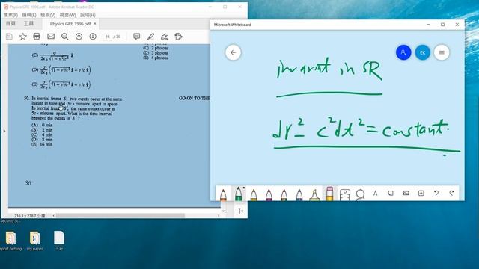Screen dimensions: 479x269
Task: Expand the left navigation pane in Acrobat
Action: pyautogui.click(x=4, y=132)
